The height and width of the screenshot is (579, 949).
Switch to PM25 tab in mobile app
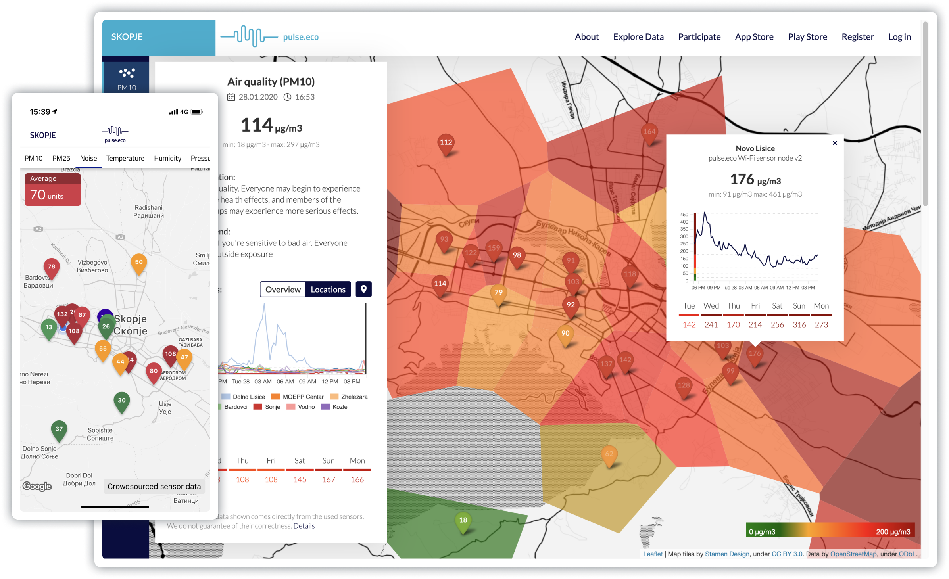[61, 158]
